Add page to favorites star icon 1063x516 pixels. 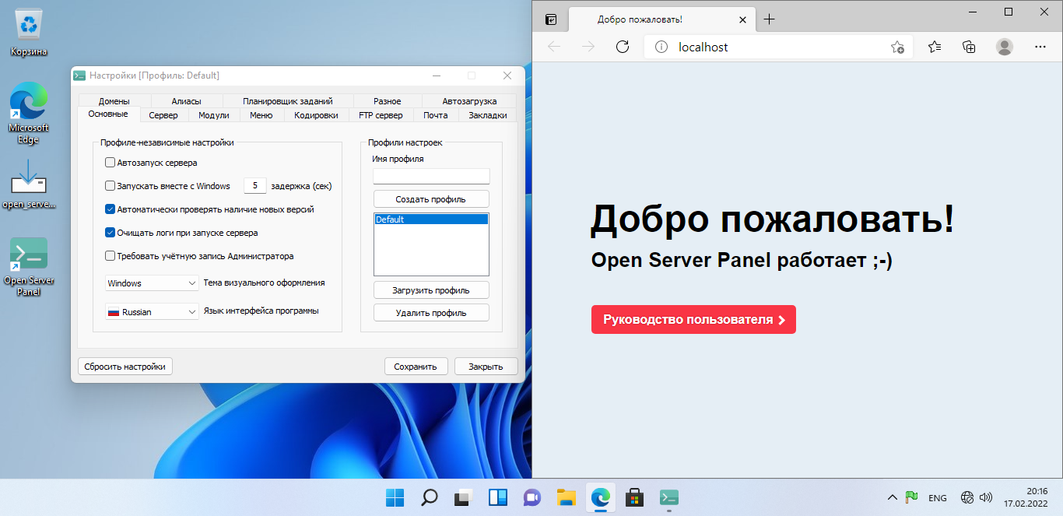(897, 47)
